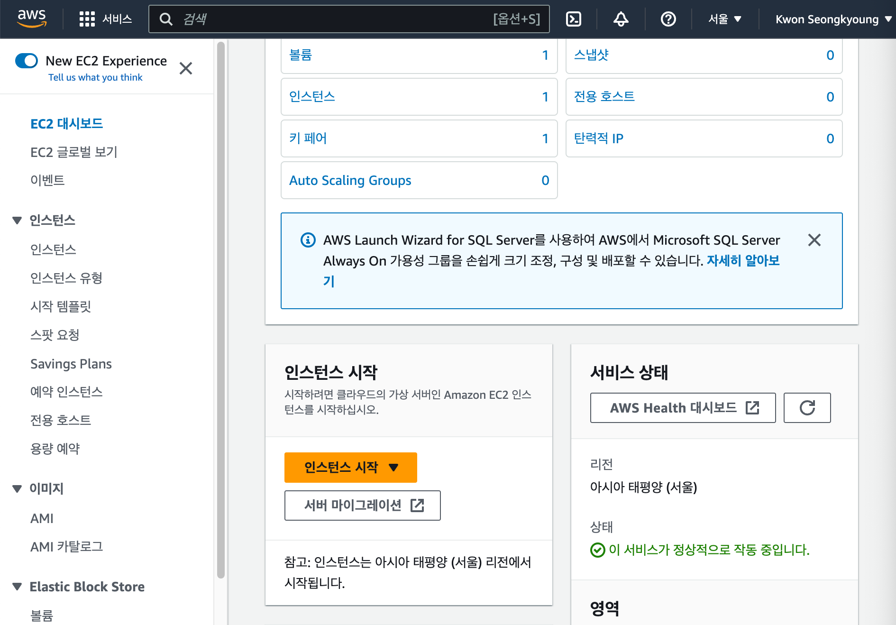Toggle the New EC2 Experience switch

tap(27, 61)
